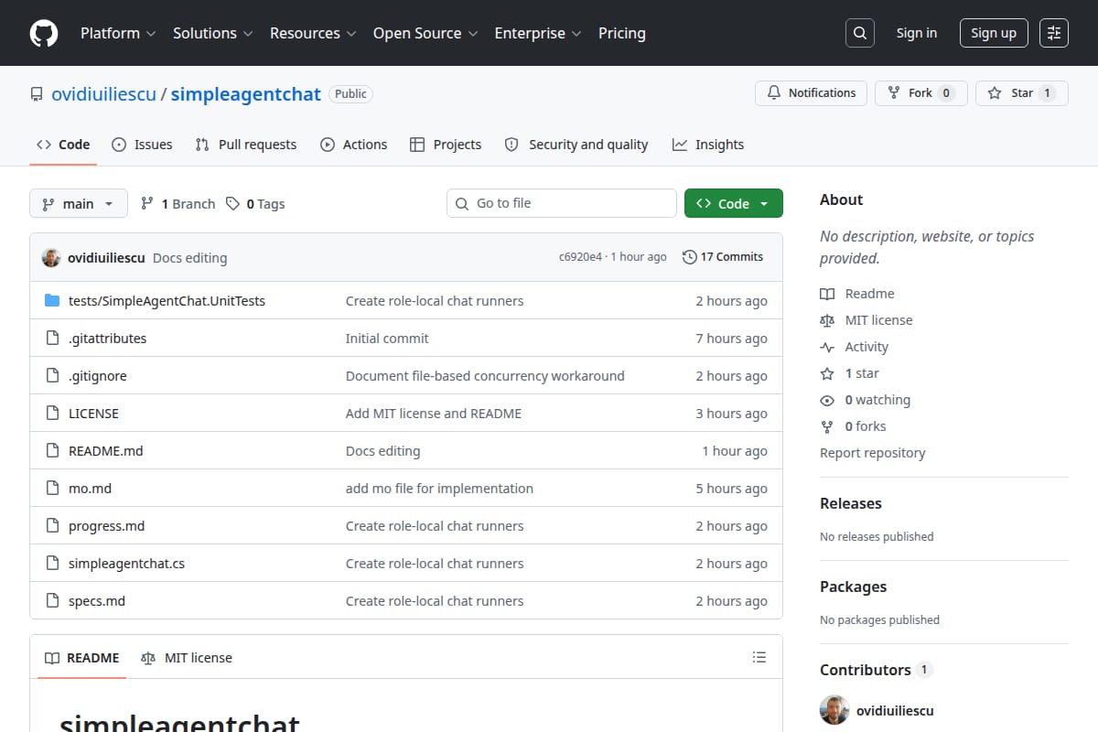
Task: Click the file icon for .gitignore
Action: 52,376
